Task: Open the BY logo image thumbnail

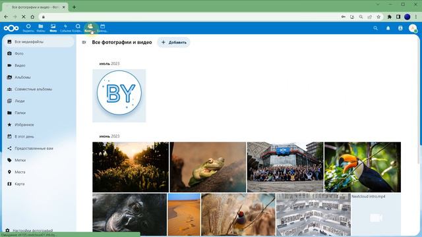Action: pos(119,95)
